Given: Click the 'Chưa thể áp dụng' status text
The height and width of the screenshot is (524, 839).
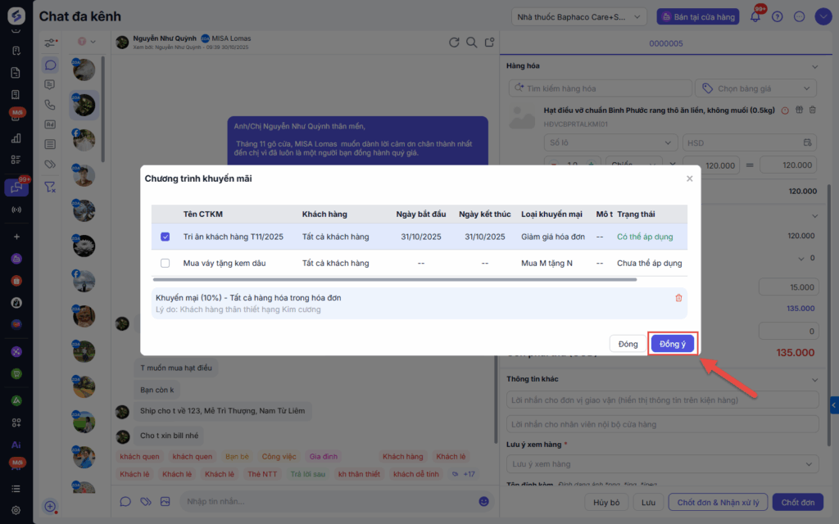Looking at the screenshot, I should tap(649, 263).
